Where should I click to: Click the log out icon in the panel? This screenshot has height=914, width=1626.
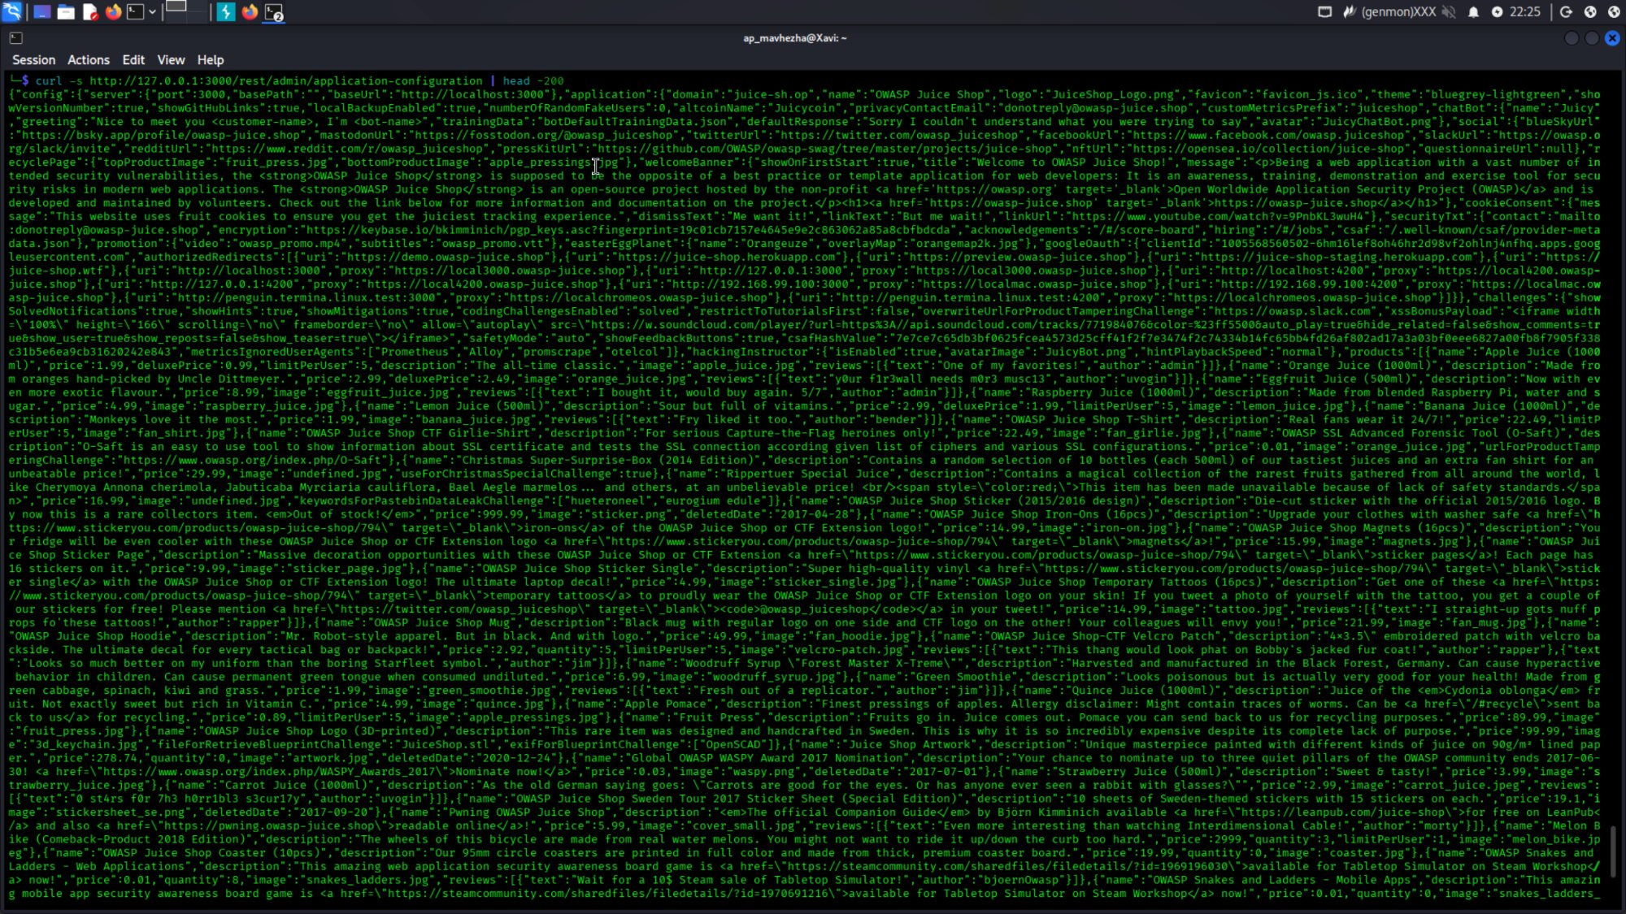[x=1566, y=12]
